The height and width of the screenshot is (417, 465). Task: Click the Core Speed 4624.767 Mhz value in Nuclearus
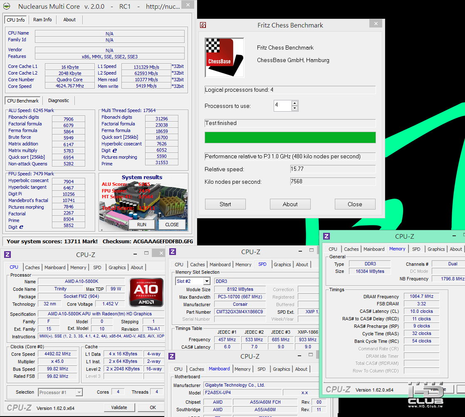[70, 86]
